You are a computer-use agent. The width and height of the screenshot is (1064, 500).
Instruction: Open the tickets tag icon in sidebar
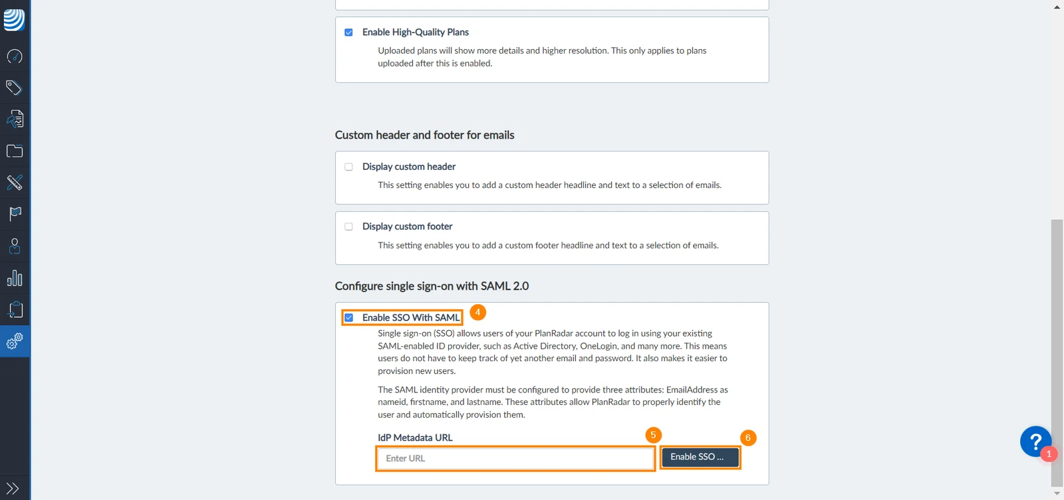click(x=15, y=88)
